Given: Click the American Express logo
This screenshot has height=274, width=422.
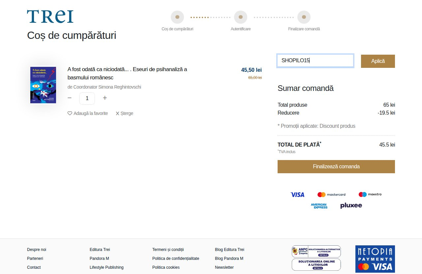Looking at the screenshot, I should (x=319, y=206).
